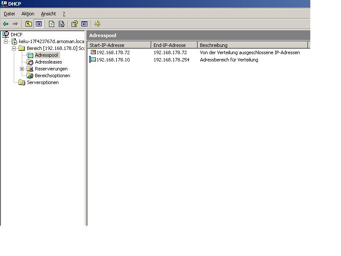Select Serveroptionen label in tree

tap(43, 82)
